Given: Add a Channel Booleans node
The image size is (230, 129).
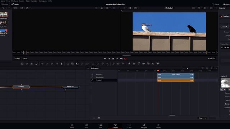Looking at the screenshot, I should 73,64.
